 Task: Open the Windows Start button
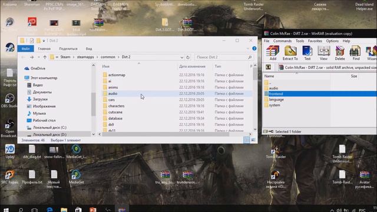[6, 210]
